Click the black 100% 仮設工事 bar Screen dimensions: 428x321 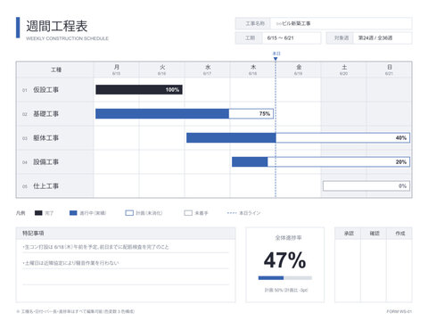[x=139, y=90]
